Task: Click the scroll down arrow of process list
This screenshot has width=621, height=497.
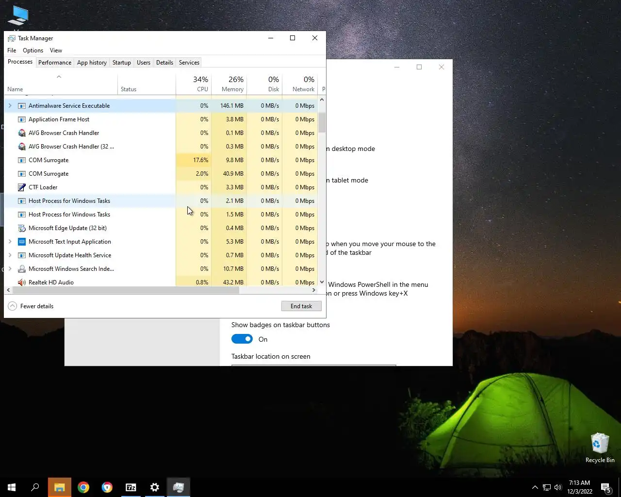Action: click(322, 282)
